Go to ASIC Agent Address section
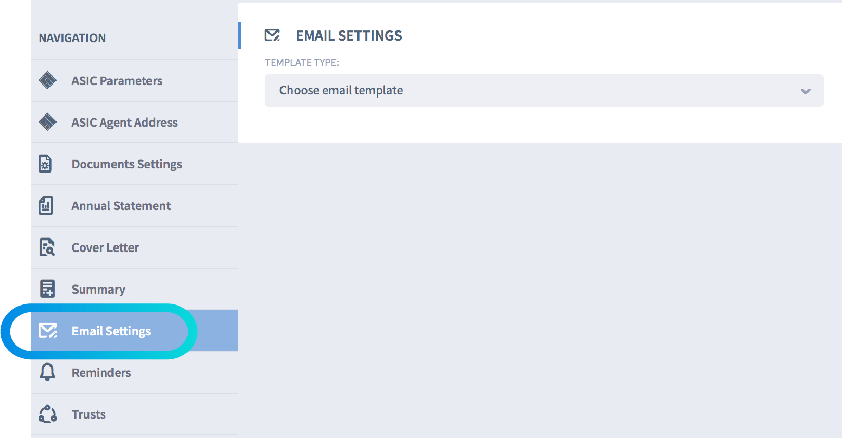The image size is (842, 439). pos(125,122)
